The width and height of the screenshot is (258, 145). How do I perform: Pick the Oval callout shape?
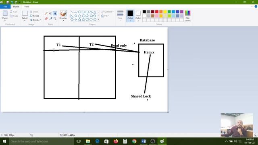coord(91,20)
